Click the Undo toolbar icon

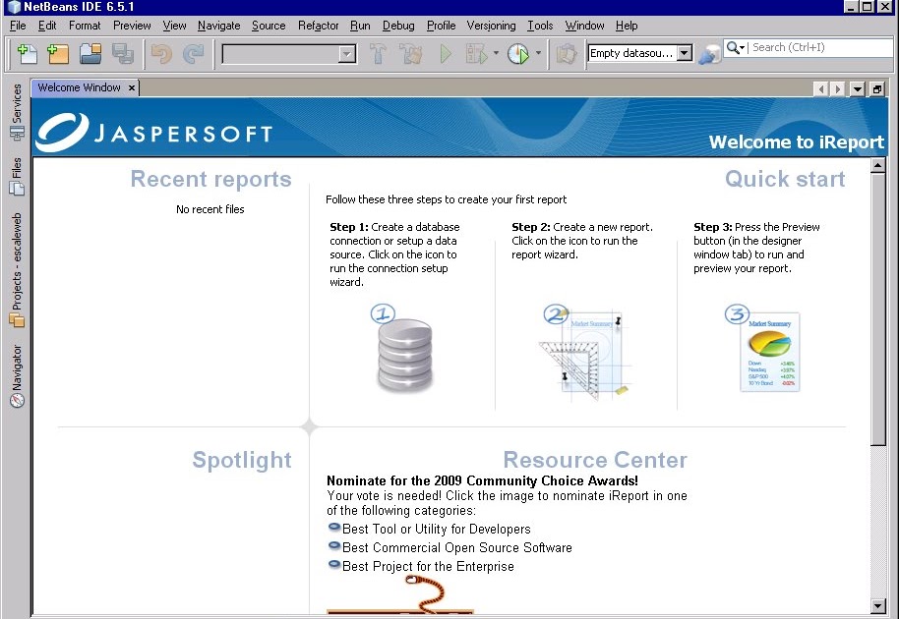point(162,53)
